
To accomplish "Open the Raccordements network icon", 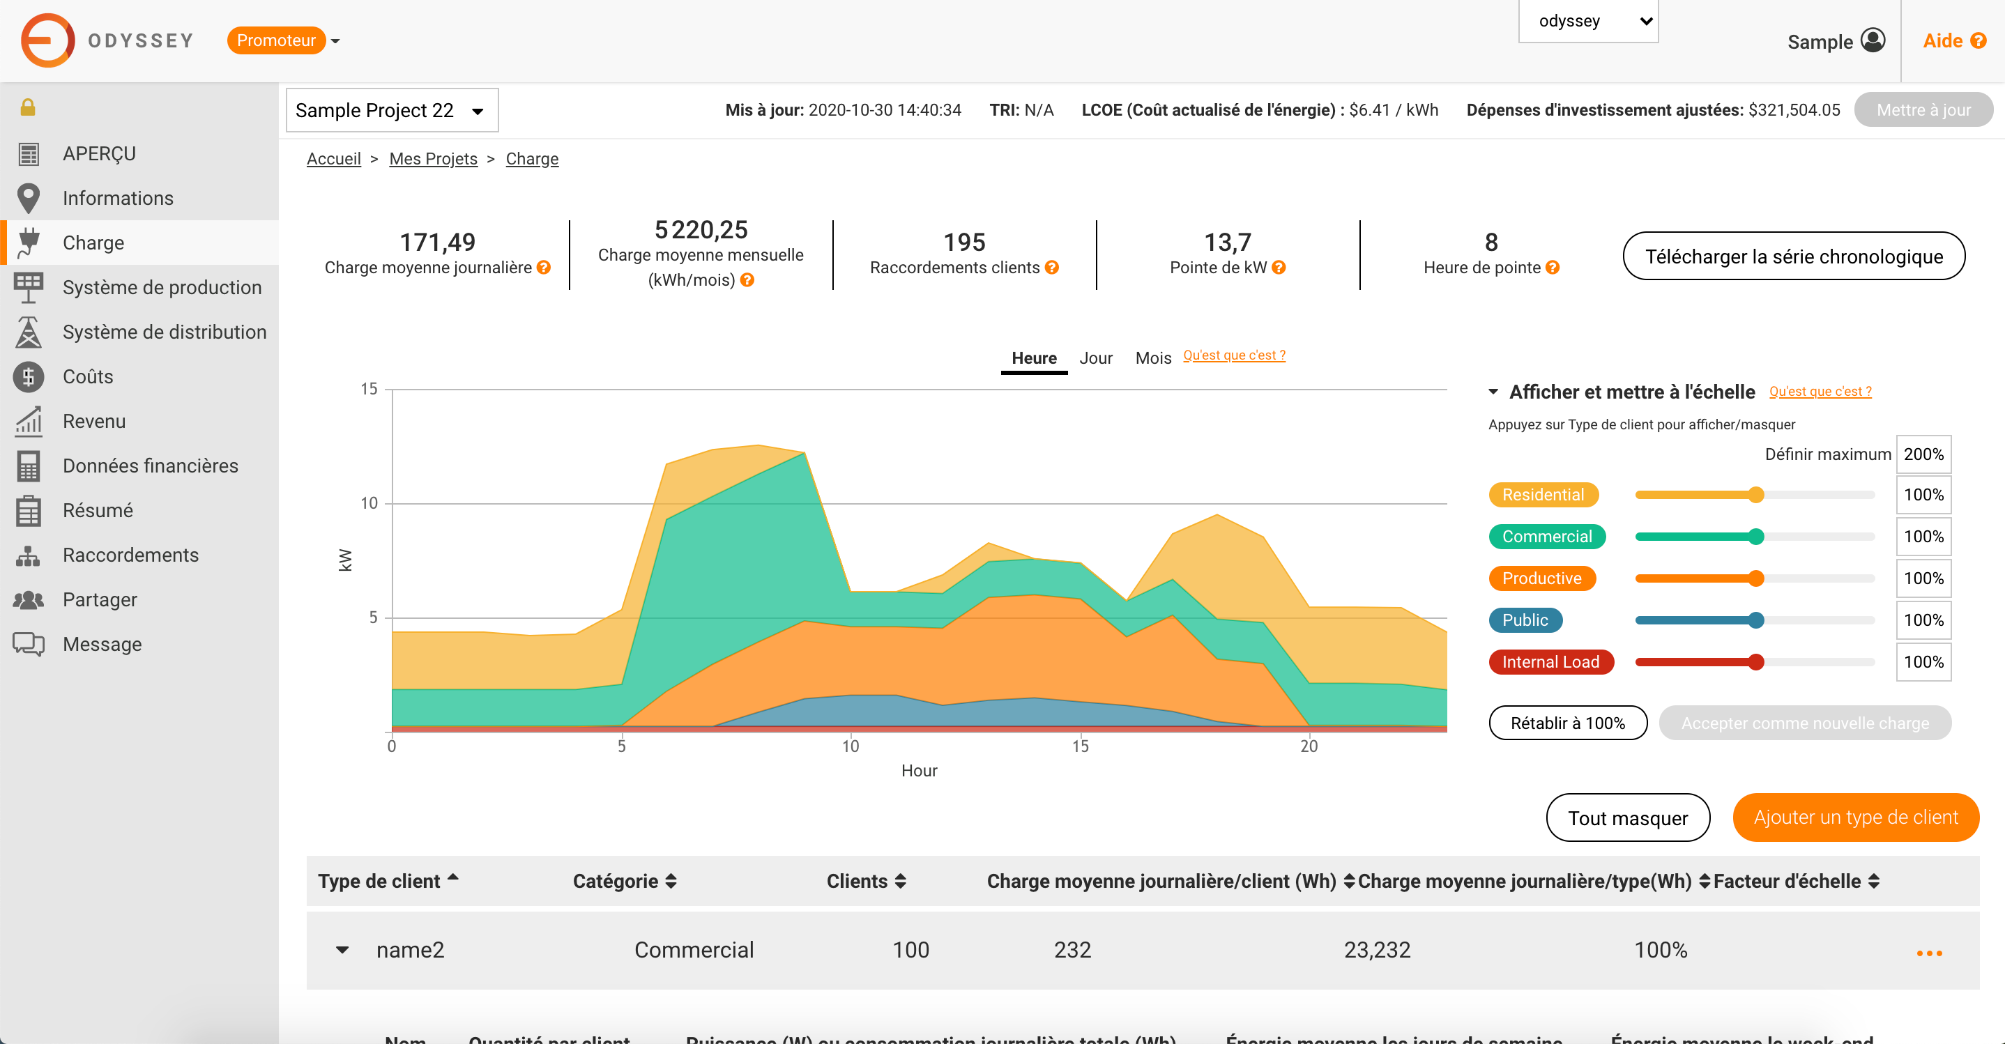I will [x=29, y=555].
